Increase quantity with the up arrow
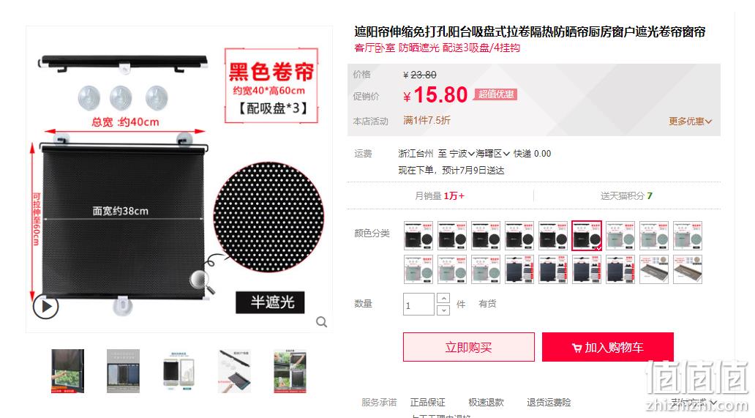Screen dimensions: 755x418 point(443,298)
